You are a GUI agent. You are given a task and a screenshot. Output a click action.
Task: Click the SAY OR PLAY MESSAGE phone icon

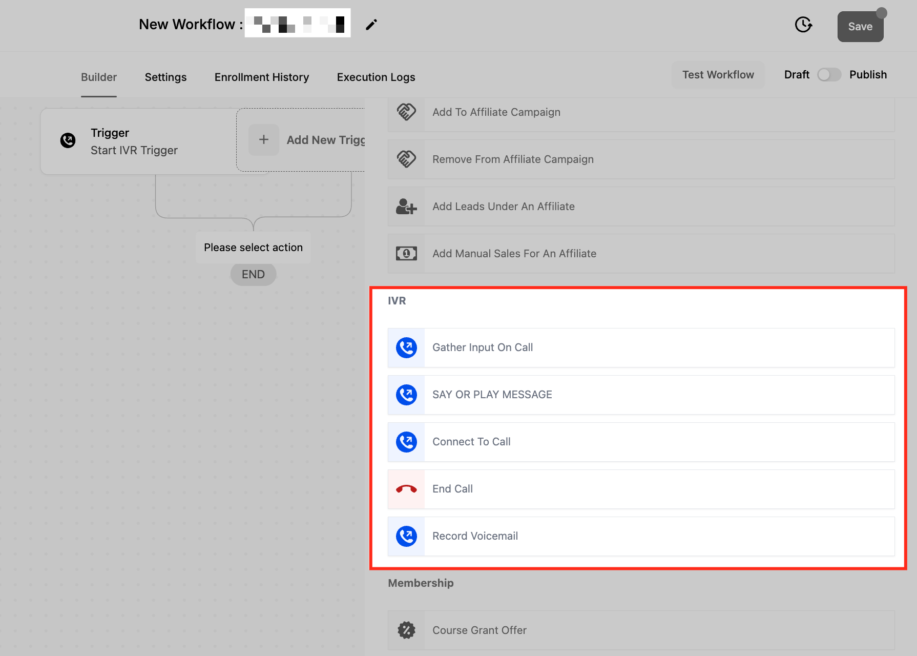tap(406, 395)
